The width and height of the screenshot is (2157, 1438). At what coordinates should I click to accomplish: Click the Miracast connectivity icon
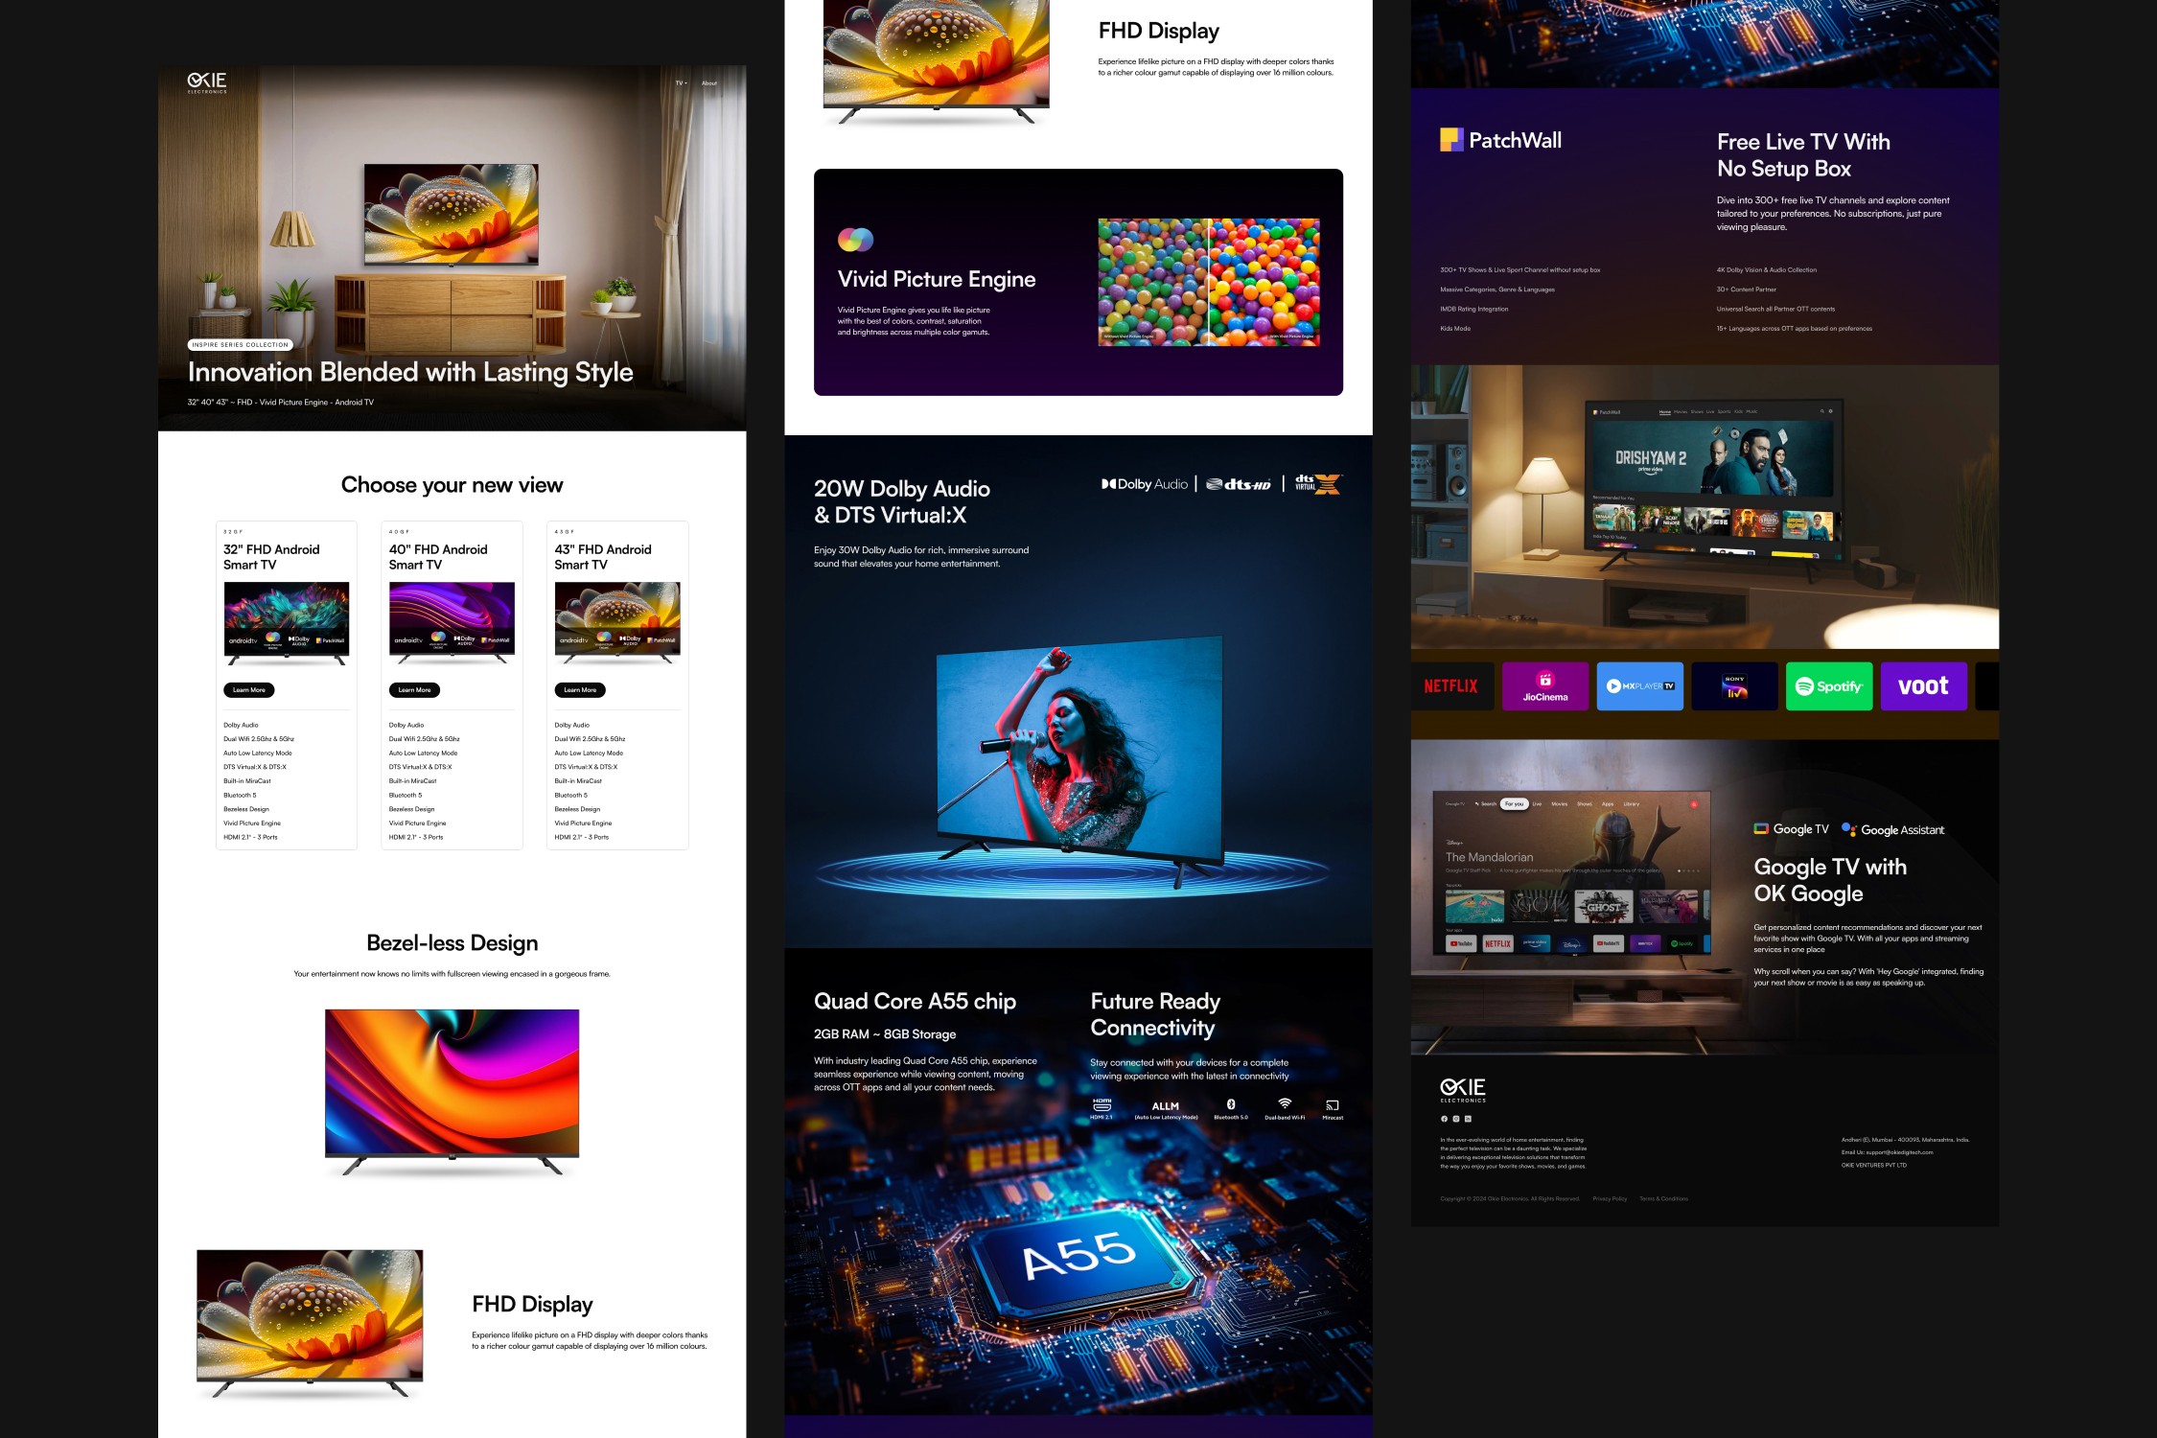(1333, 1108)
